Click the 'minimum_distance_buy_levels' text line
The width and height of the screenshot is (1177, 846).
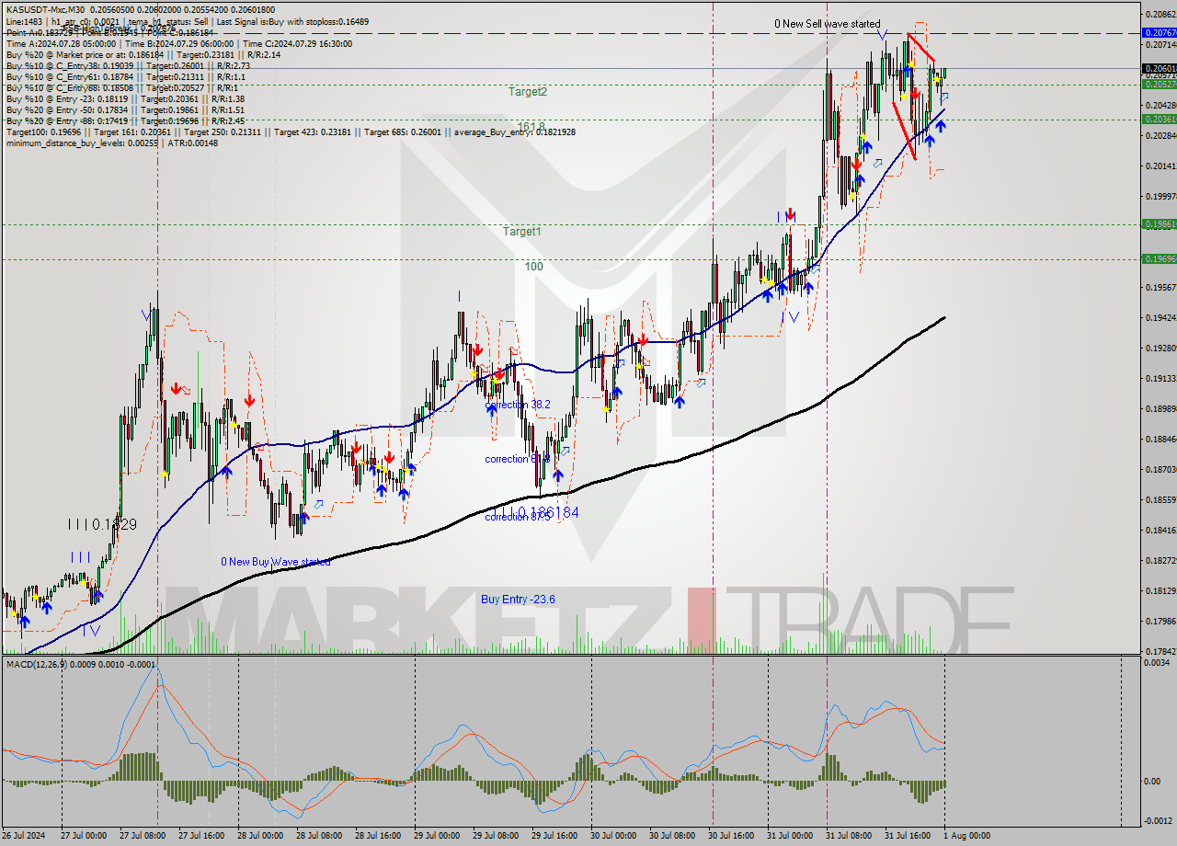(x=111, y=143)
